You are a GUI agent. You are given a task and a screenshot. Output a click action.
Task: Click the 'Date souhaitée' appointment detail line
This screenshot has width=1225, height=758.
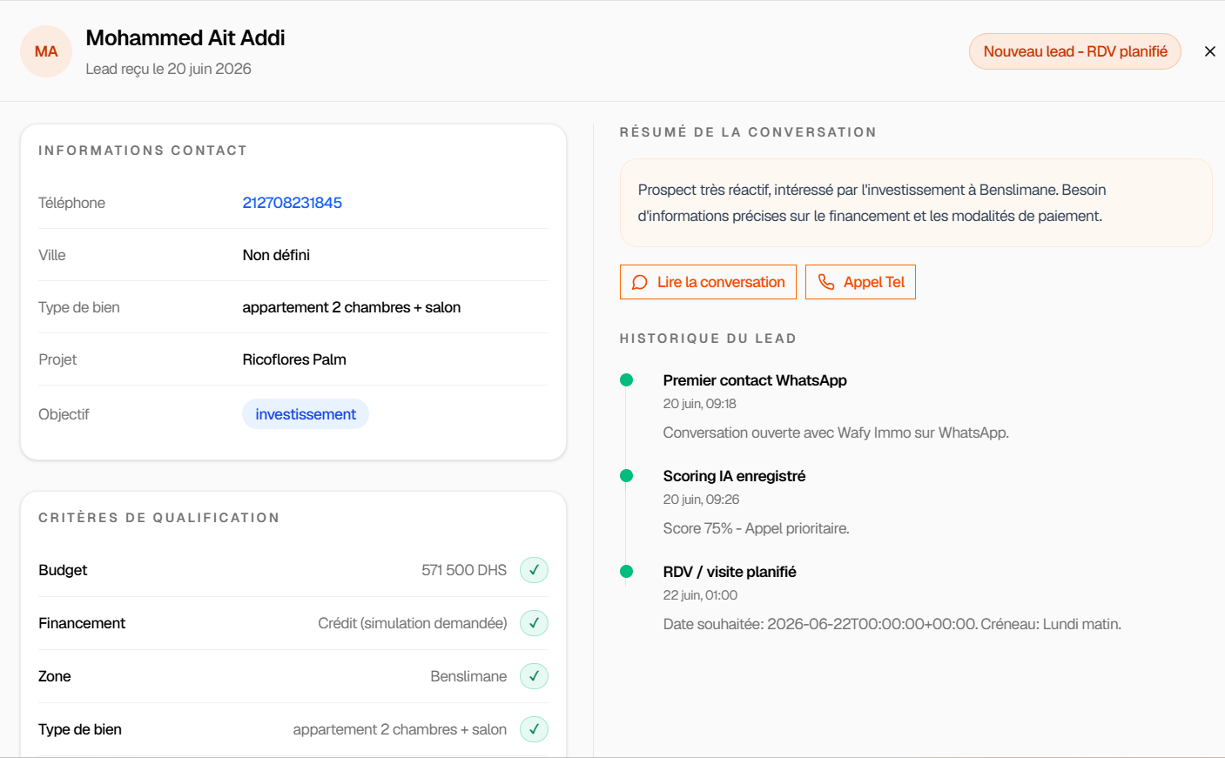(892, 624)
